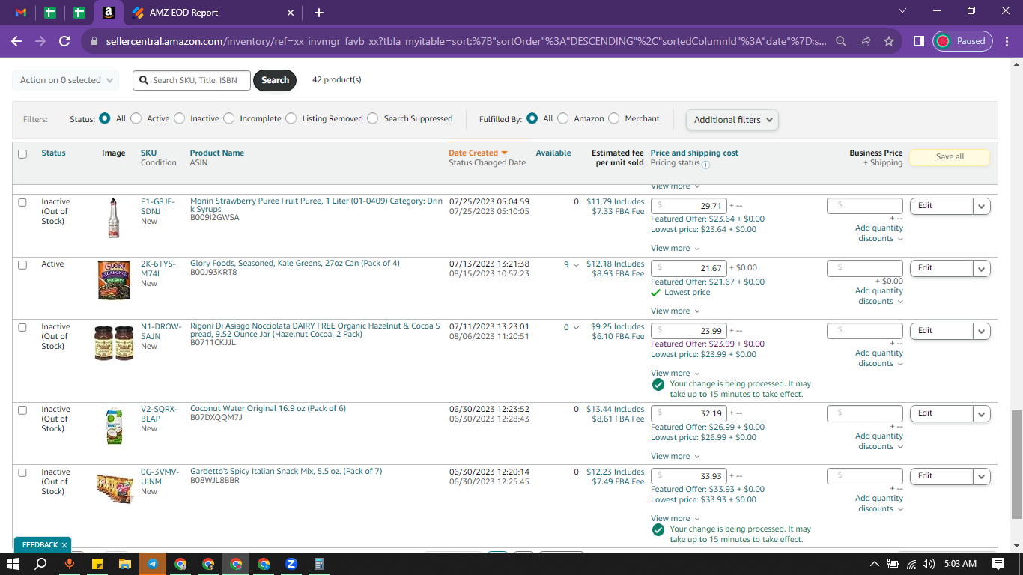Reload the Seller Central page
Image resolution: width=1023 pixels, height=575 pixels.
click(64, 41)
